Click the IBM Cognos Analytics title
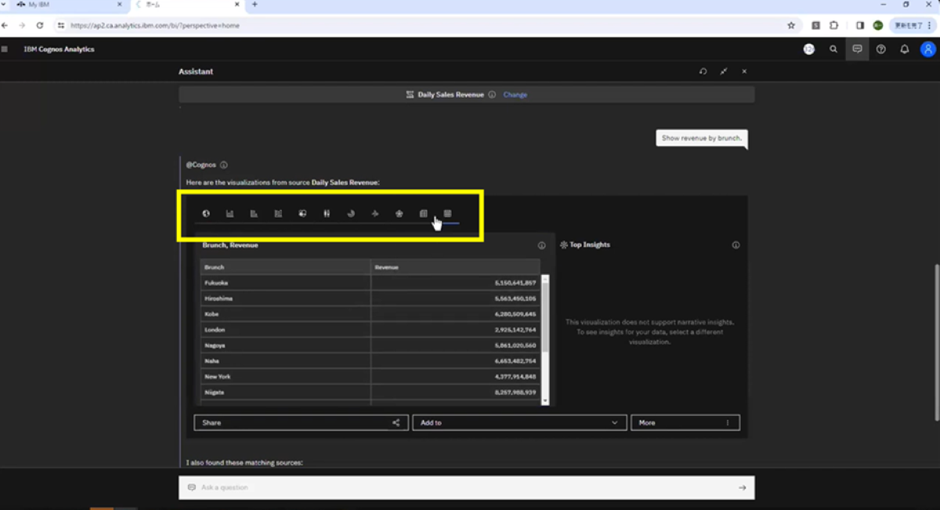940x510 pixels. point(59,49)
